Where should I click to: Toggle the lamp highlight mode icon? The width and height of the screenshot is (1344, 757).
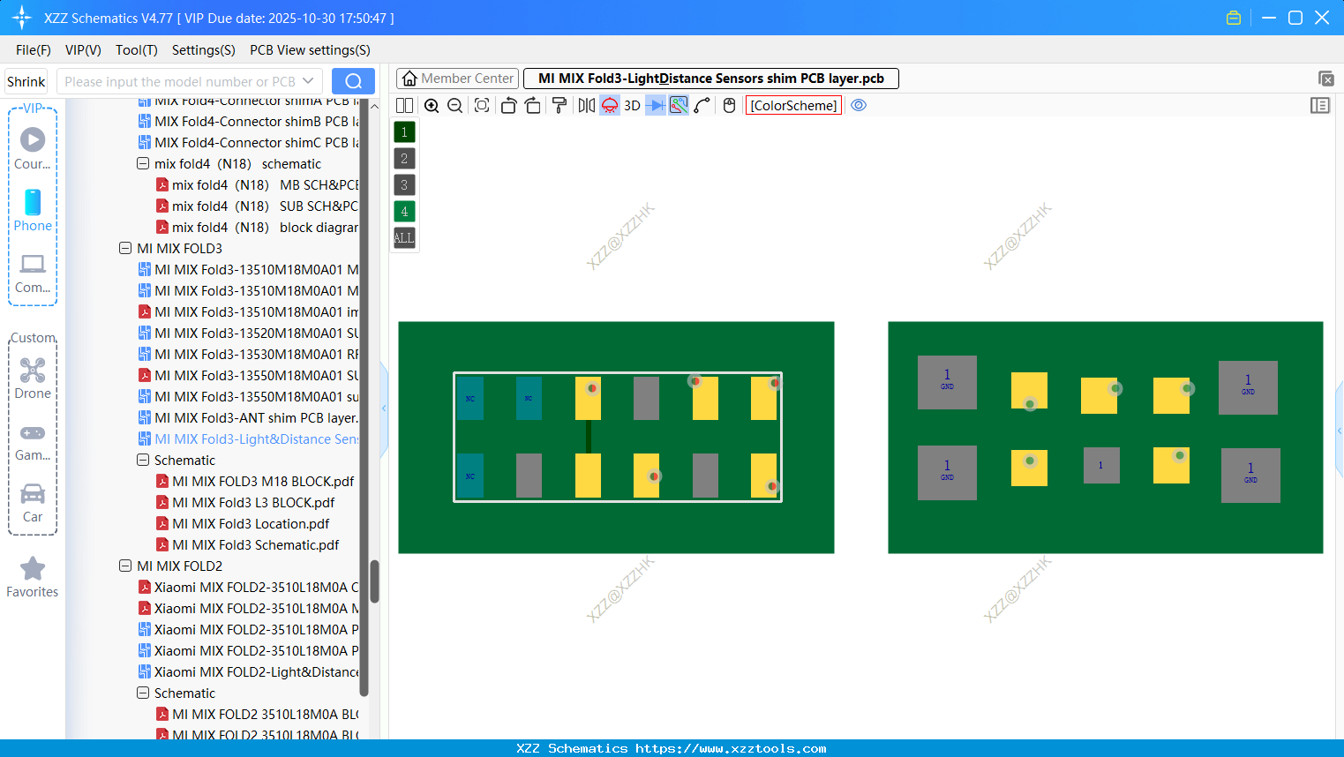[609, 105]
